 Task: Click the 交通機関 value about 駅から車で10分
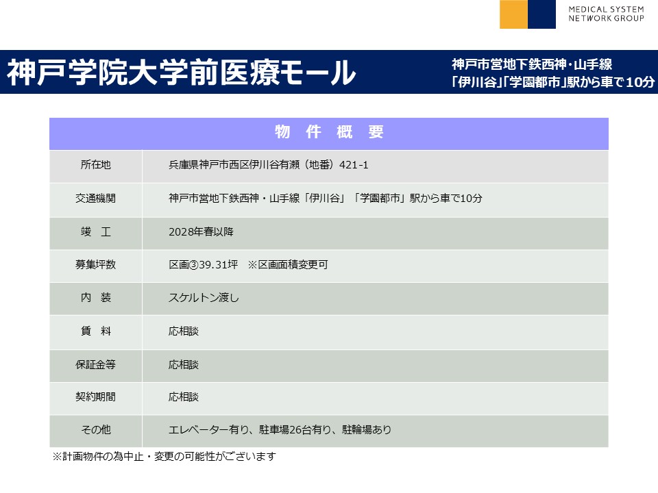(325, 198)
